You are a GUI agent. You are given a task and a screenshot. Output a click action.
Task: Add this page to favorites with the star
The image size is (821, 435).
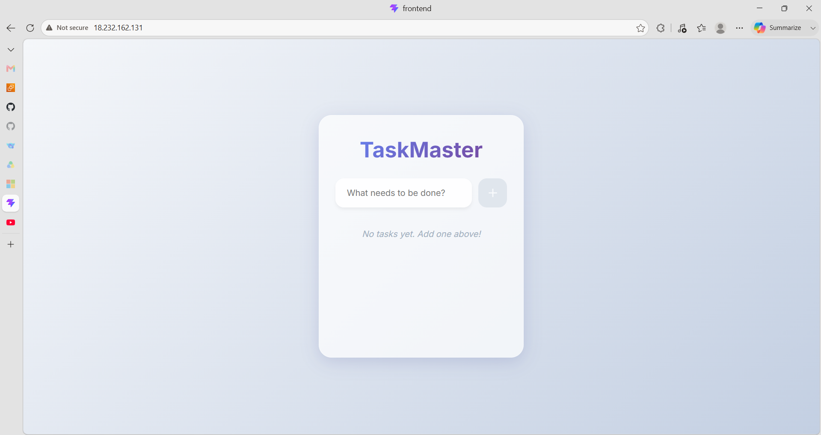[640, 28]
